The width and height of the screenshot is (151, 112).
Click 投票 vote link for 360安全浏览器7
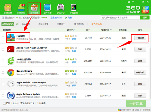click(74, 62)
